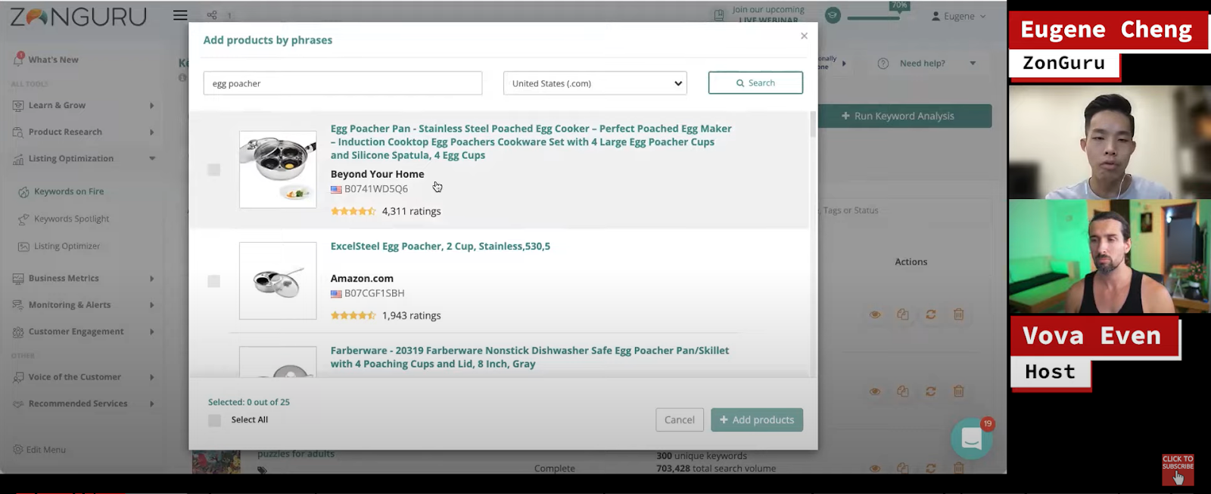This screenshot has height=494, width=1211.
Task: Click the Keywords Spotlight icon
Action: 23,219
